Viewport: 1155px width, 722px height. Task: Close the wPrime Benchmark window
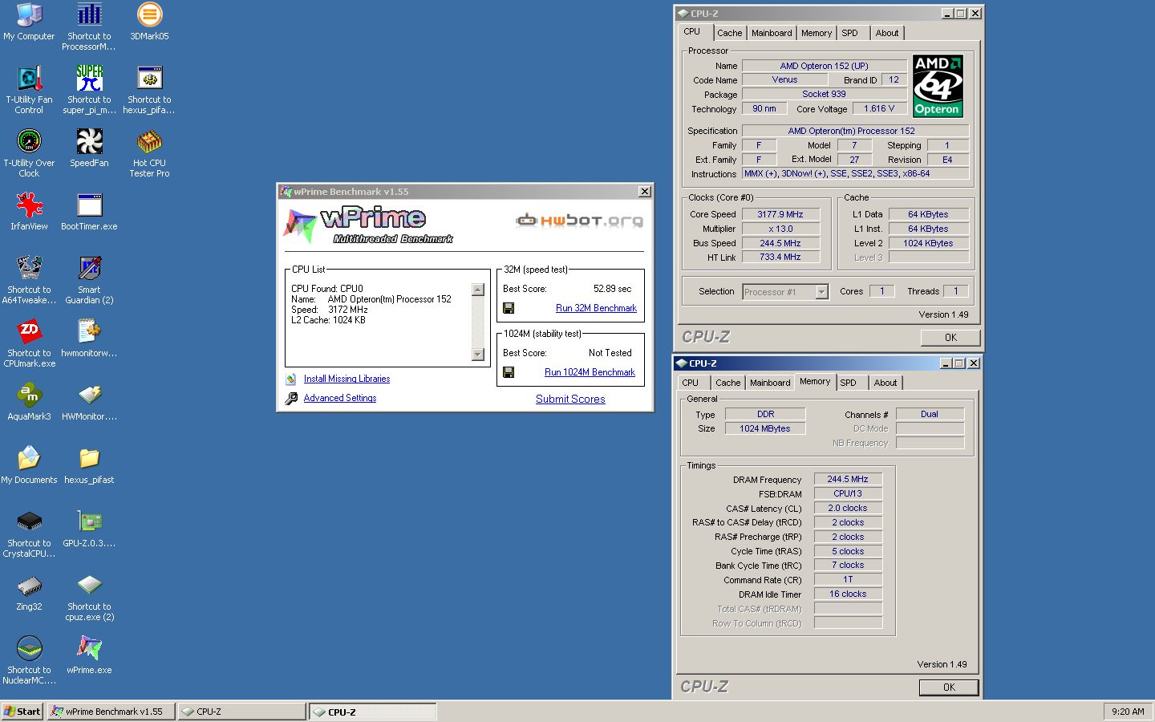[644, 192]
